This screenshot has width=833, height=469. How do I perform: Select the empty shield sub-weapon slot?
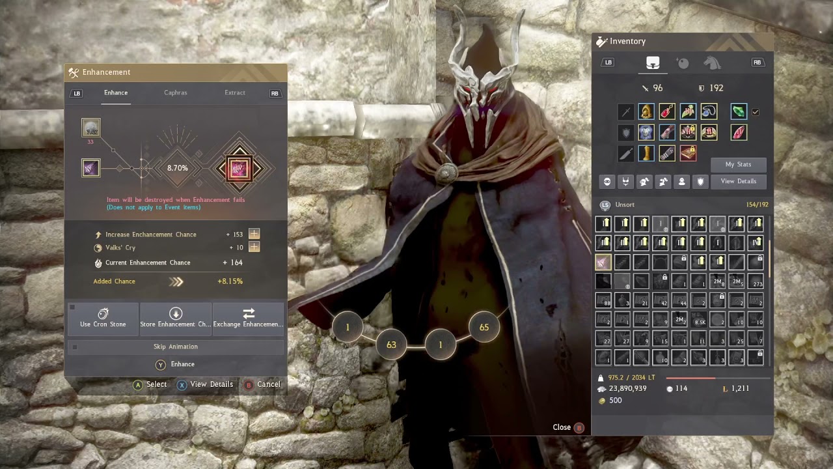(x=625, y=133)
